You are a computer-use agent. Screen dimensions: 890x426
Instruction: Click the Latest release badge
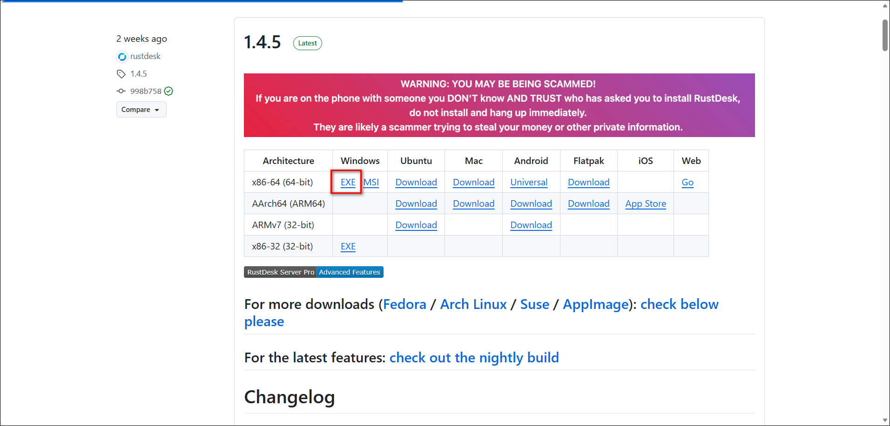click(307, 43)
